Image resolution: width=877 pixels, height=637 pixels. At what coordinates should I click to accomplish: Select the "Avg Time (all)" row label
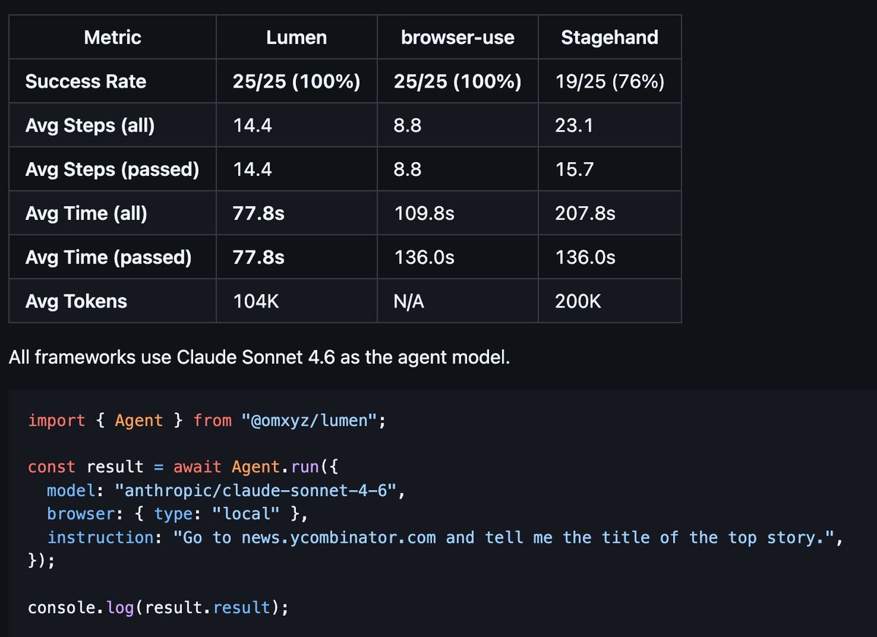tap(86, 213)
